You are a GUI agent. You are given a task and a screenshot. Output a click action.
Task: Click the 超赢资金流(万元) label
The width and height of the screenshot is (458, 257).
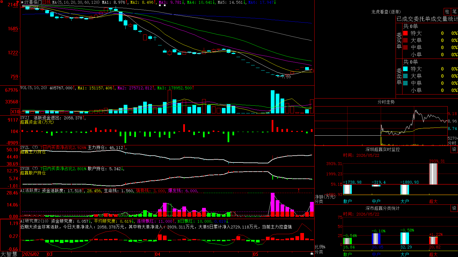pyautogui.click(x=37, y=122)
